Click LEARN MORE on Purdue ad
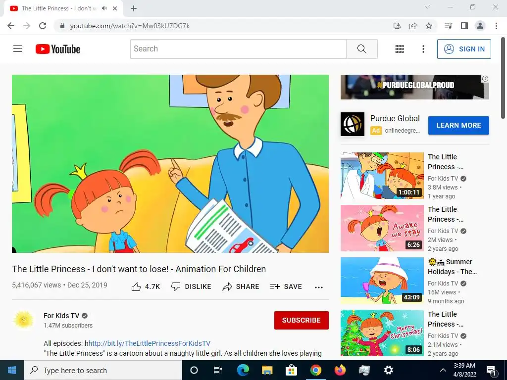The height and width of the screenshot is (380, 507). point(458,125)
